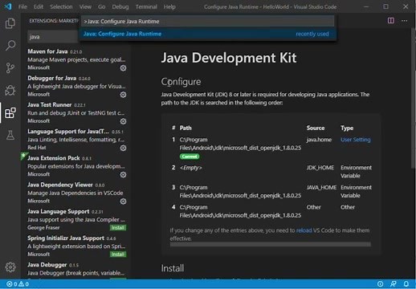Open the notifications bell in status bar

coord(406,284)
